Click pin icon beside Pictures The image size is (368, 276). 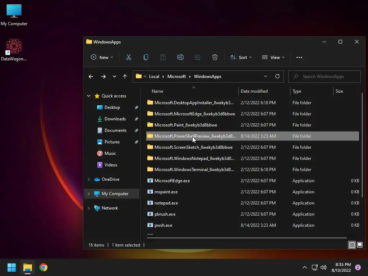pos(136,142)
